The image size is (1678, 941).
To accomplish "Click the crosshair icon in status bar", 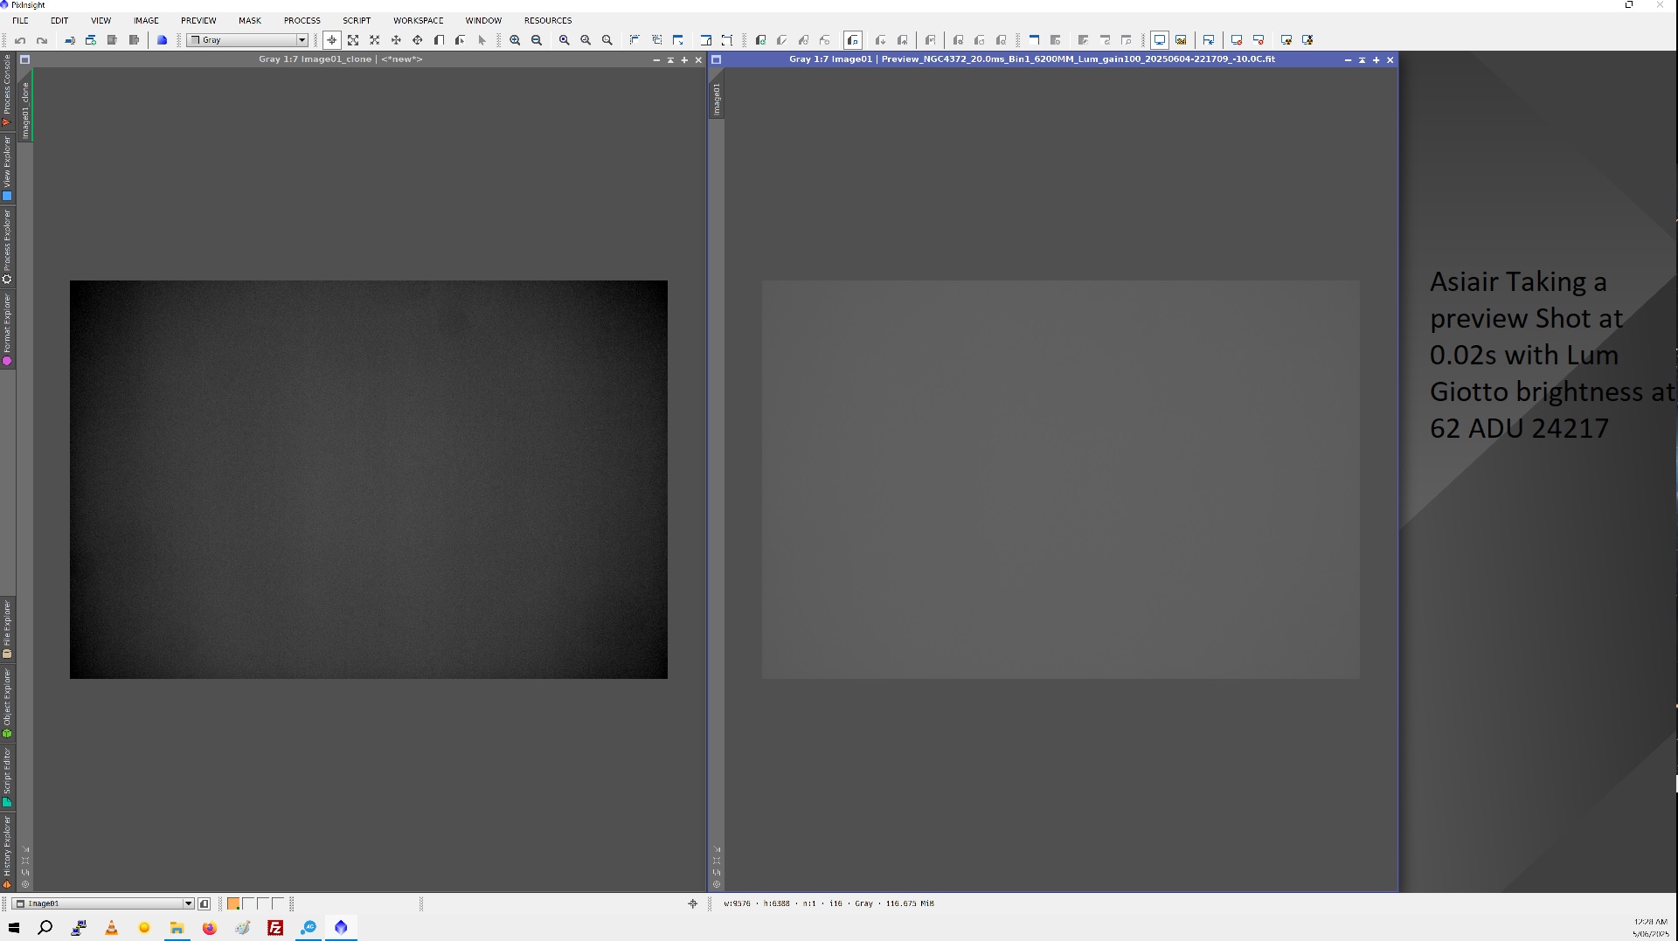I will coord(693,903).
